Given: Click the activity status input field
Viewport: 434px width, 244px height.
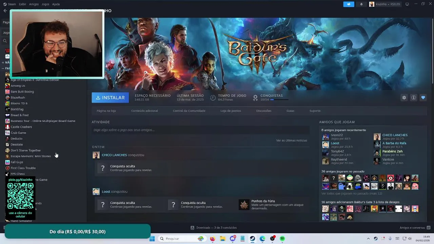Looking at the screenshot, I should [x=200, y=130].
